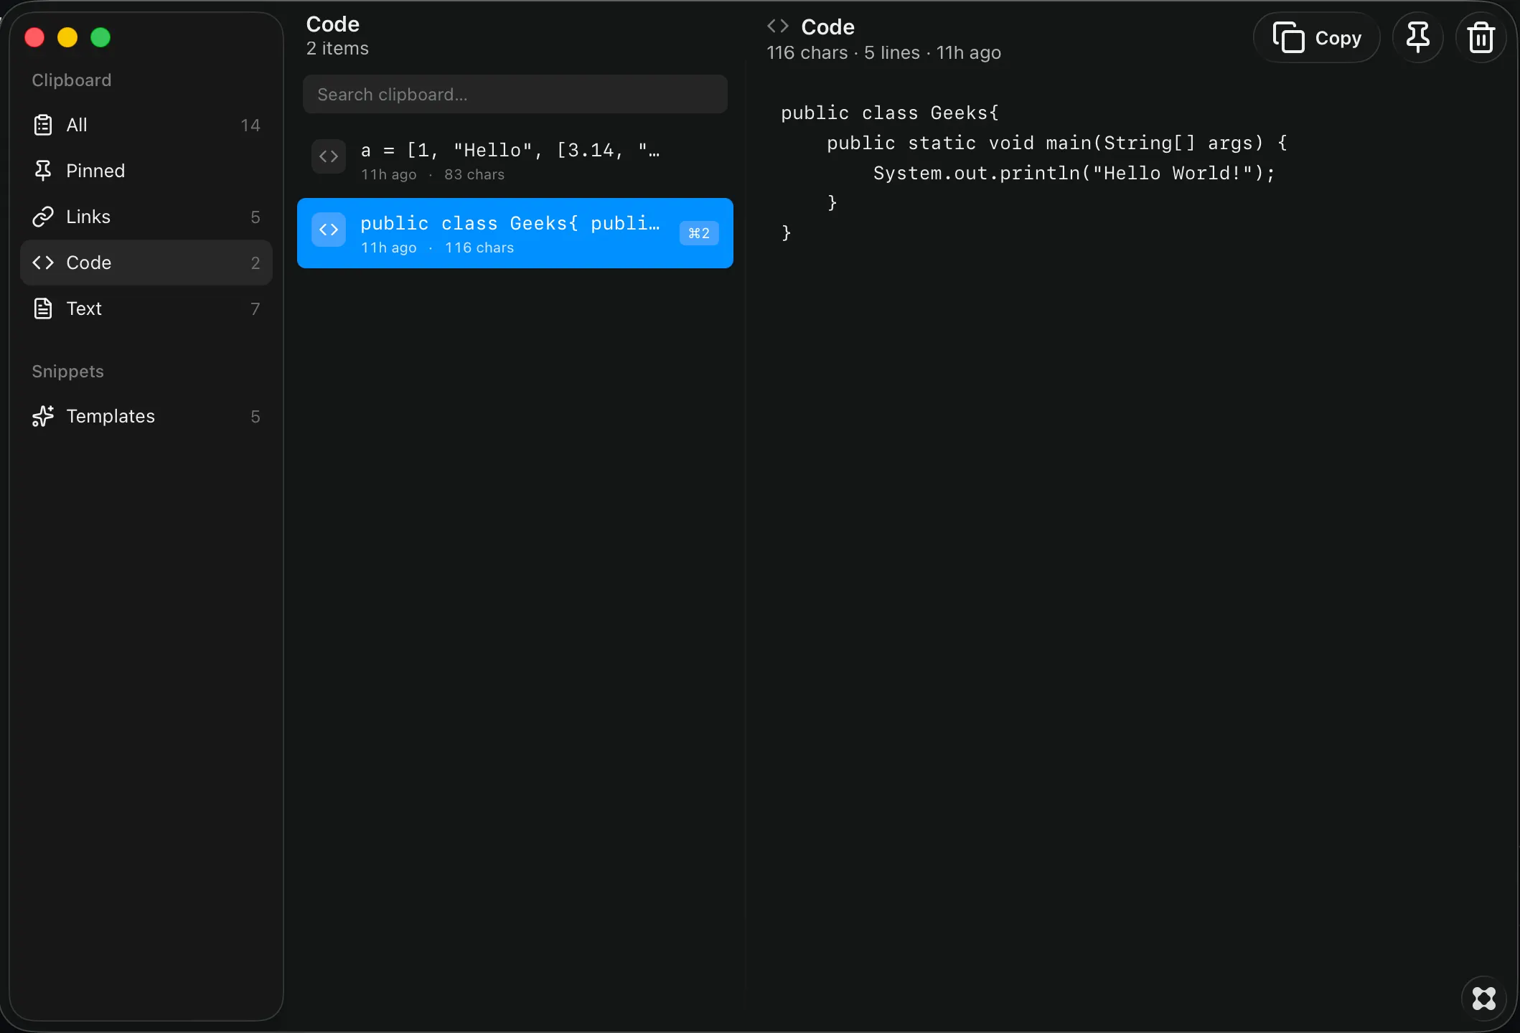Click the System.out.println line in preview
1520x1033 pixels.
pos(1074,173)
